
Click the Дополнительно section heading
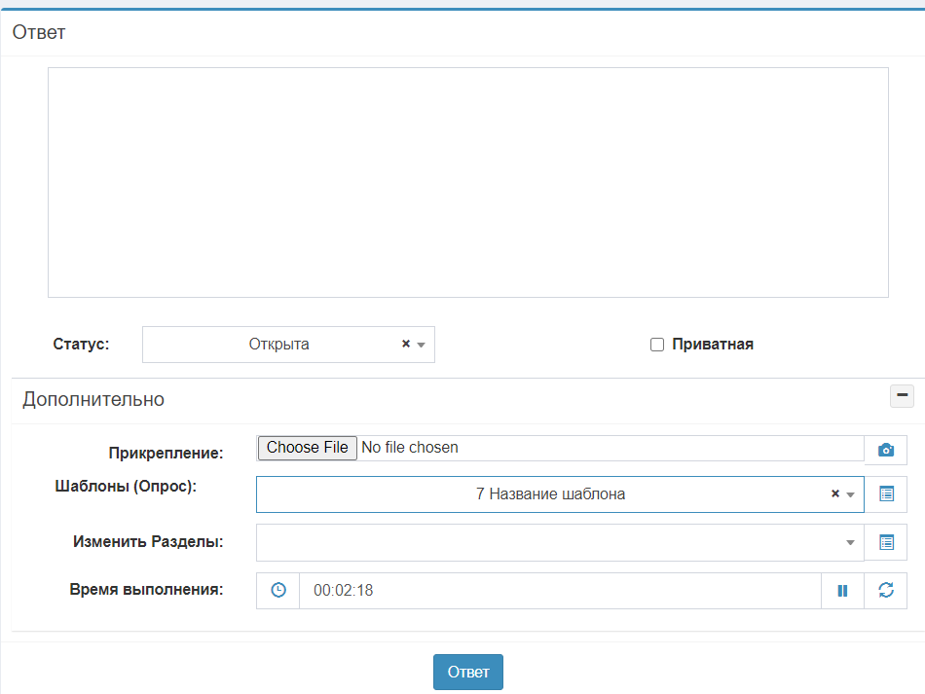[x=93, y=399]
